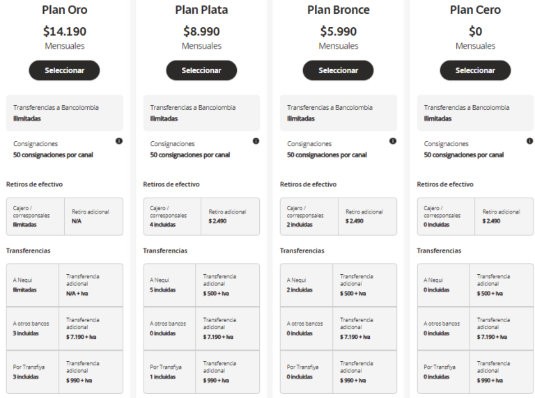Click Plan Cero Por Transfiya cell
The height and width of the screenshot is (398, 535).
[x=443, y=372]
